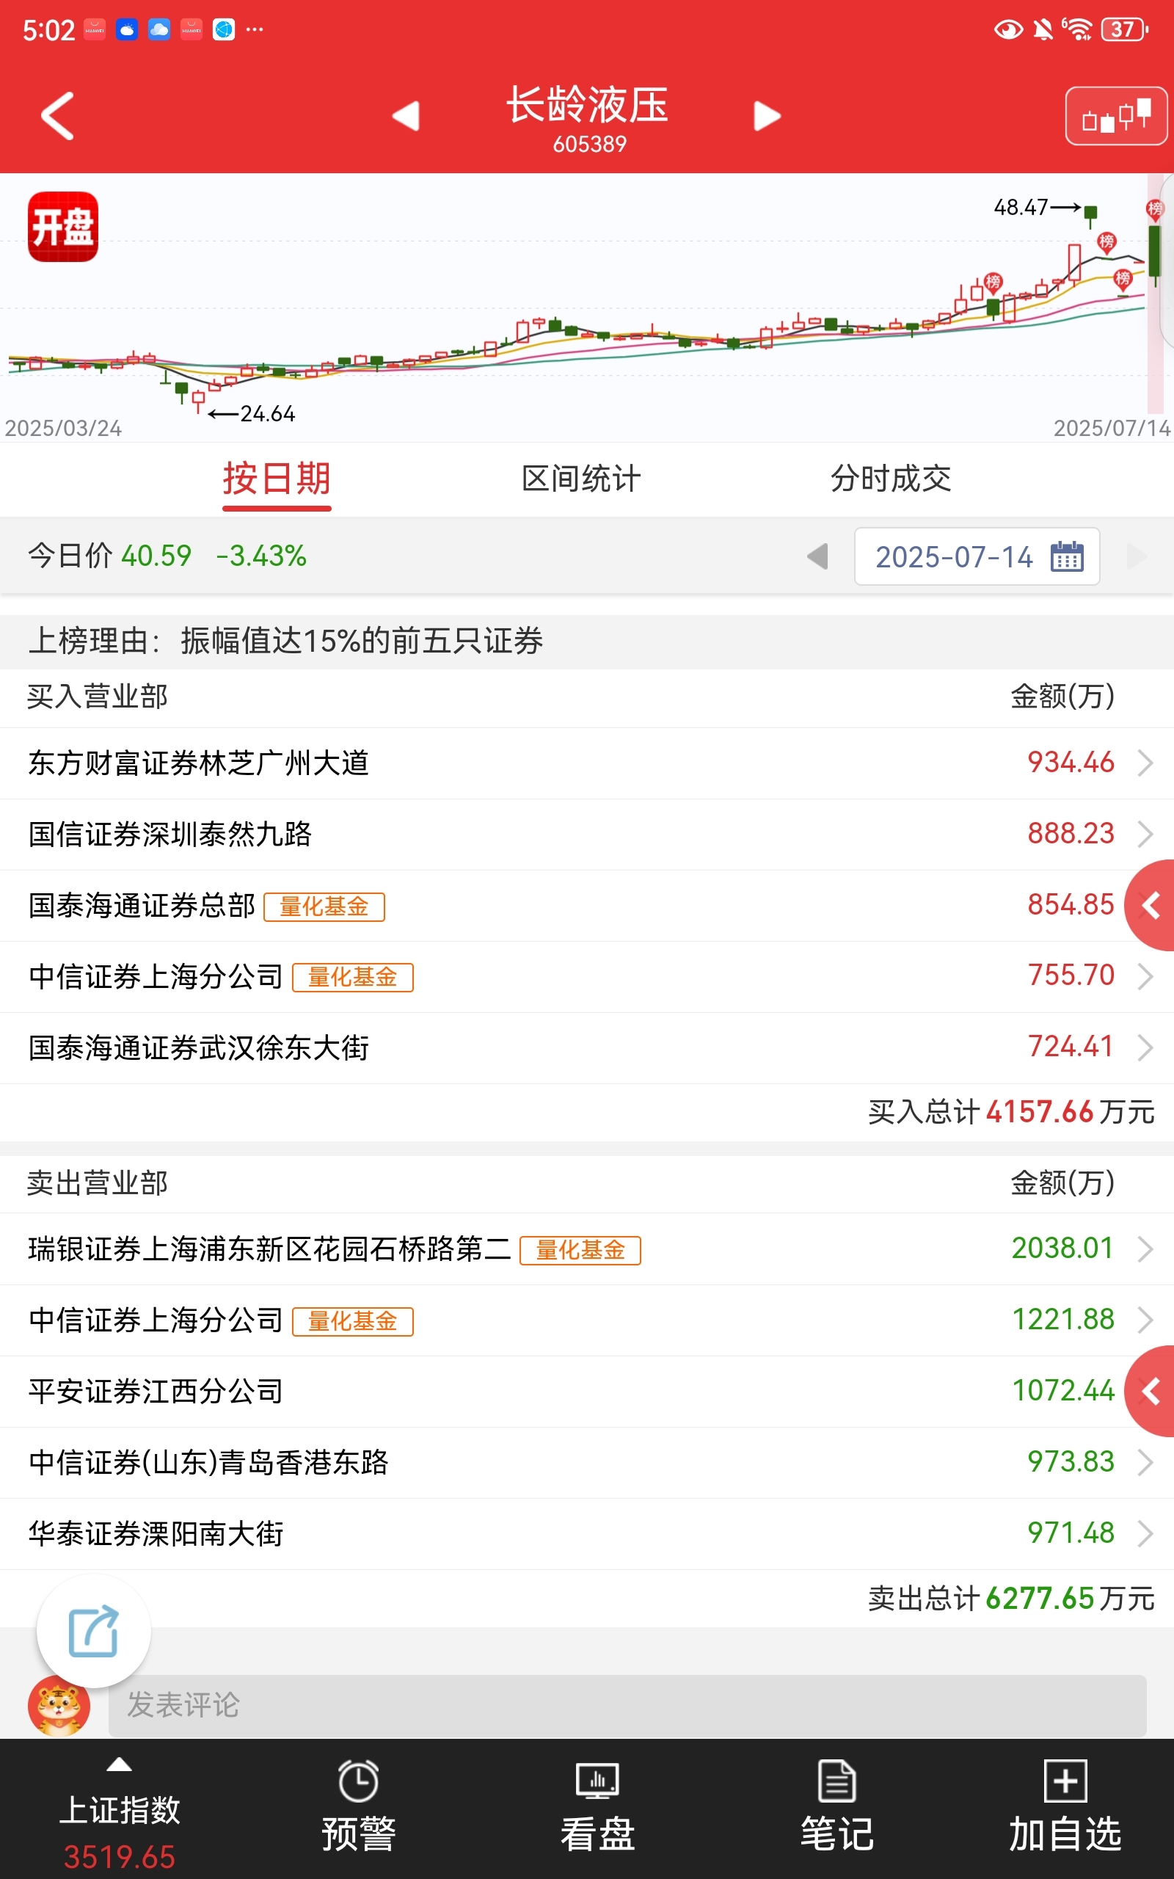This screenshot has height=1879, width=1174.
Task: Tap the upper red floating side-panel arrow
Action: click(x=1151, y=905)
